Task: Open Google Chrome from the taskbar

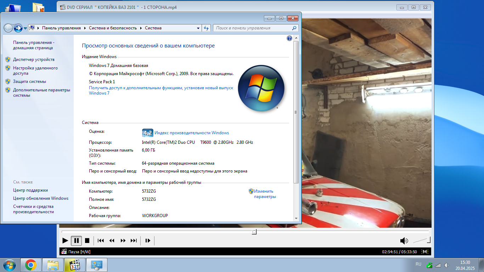Action: [31, 265]
